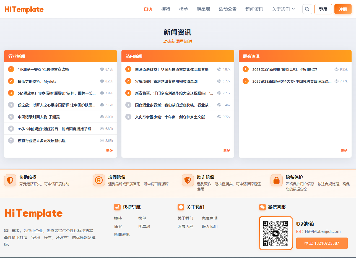Click the 隐私保护 padlock icon
Screen dimensions: 356x258
tap(276, 180)
